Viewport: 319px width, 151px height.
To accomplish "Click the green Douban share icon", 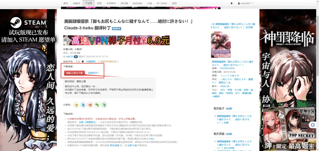I will coord(104,105).
